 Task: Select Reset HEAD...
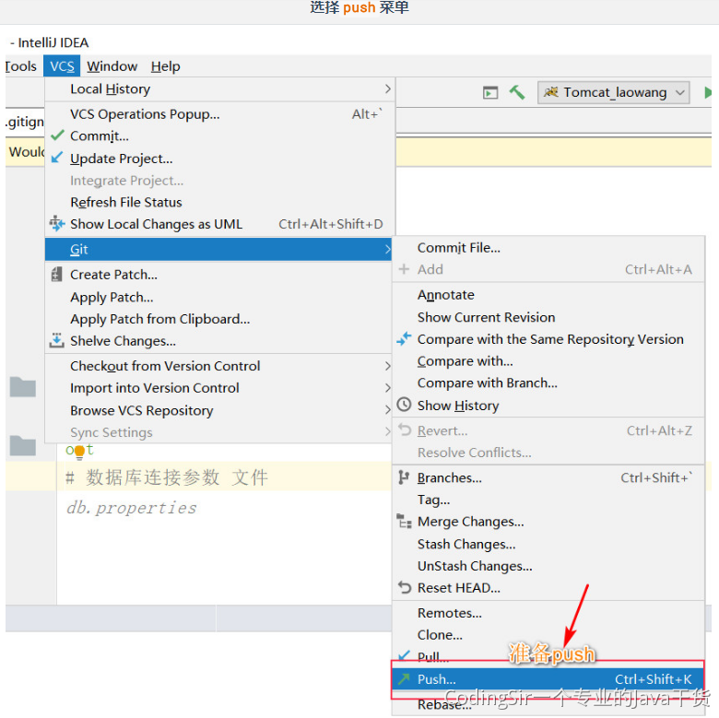[x=548, y=587]
